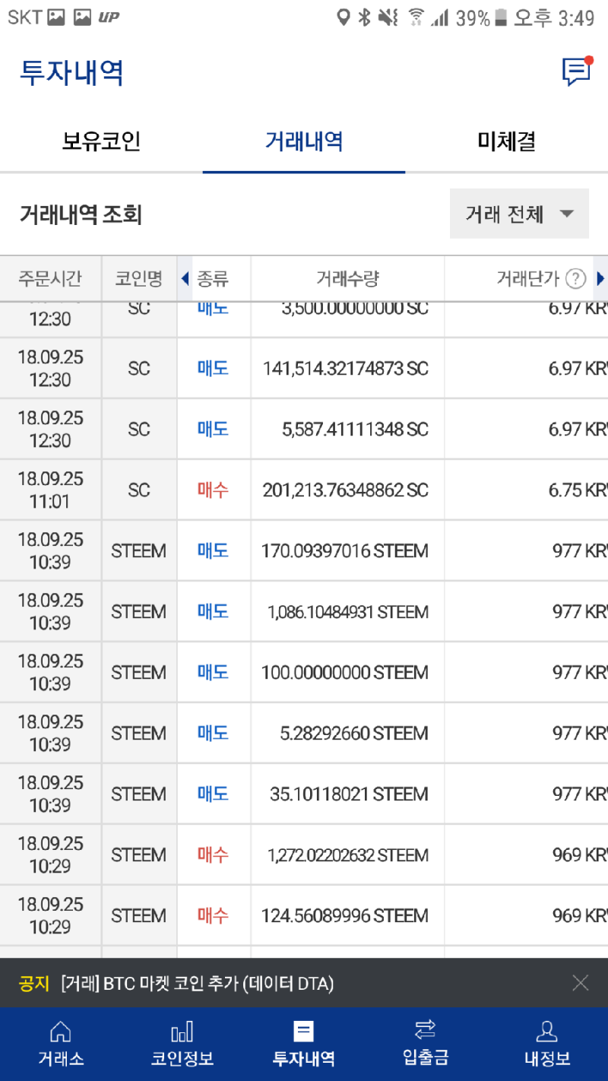Open 코인정보 chart icon
Viewport: 608px width, 1081px height.
[x=182, y=1032]
